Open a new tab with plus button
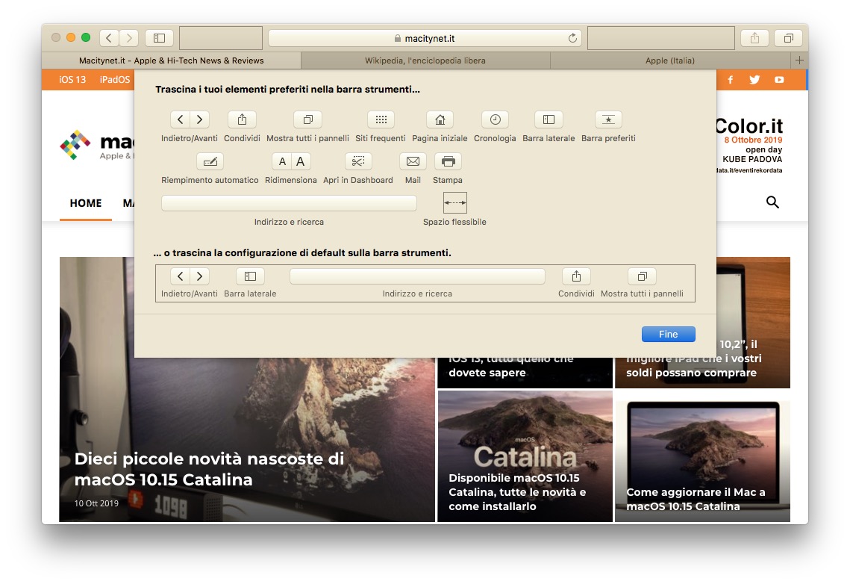The image size is (850, 584). [x=799, y=60]
